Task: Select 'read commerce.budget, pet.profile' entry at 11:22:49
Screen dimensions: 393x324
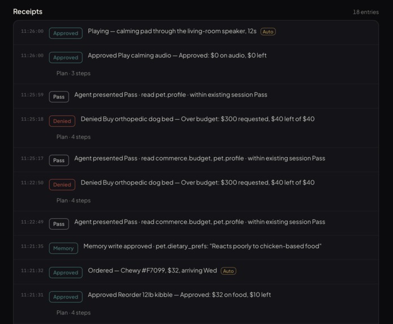Action: click(x=200, y=222)
